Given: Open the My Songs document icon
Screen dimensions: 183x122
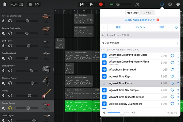Looking at the screenshot, I should click(x=5, y=4).
